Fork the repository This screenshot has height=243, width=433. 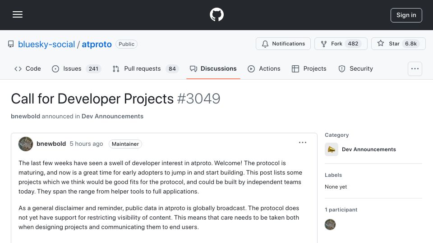341,44
